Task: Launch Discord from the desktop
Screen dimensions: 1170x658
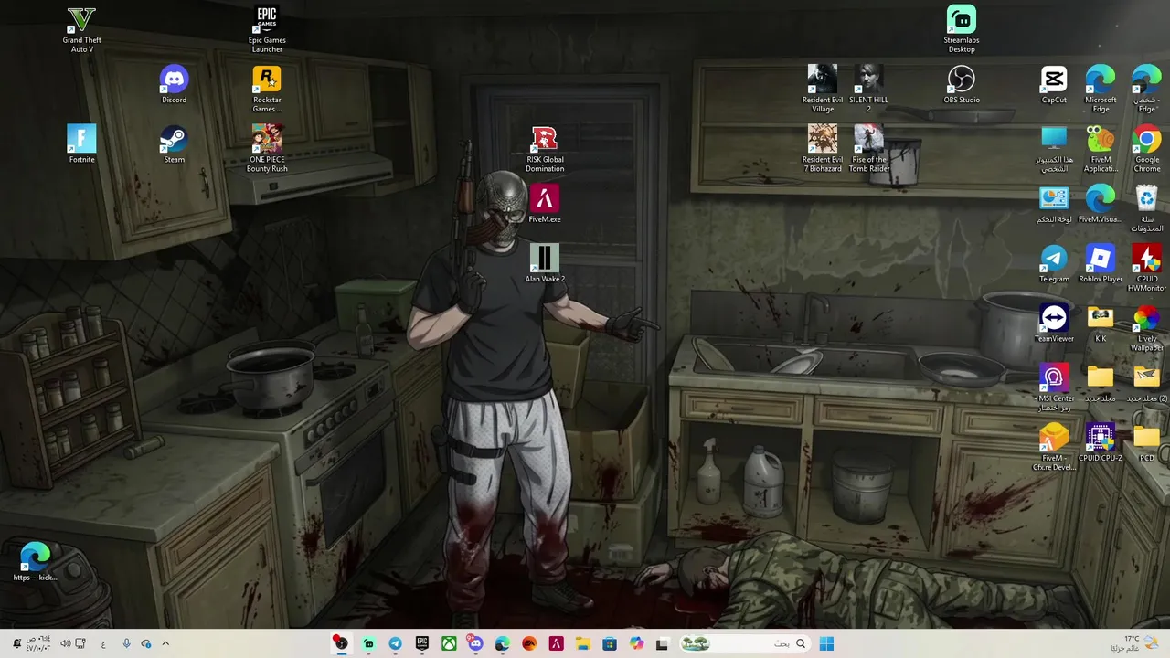Action: (x=174, y=84)
